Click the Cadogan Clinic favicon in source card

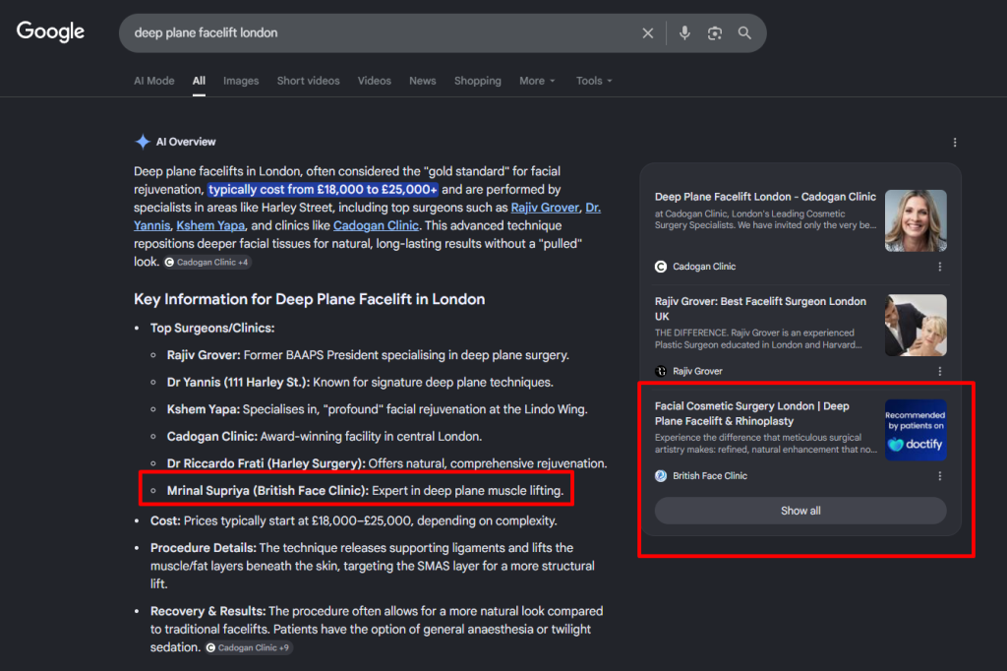[x=660, y=267]
